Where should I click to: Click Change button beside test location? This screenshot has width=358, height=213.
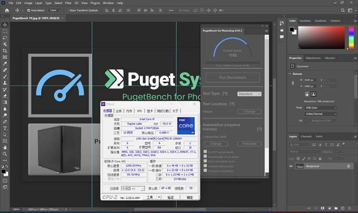pyautogui.click(x=250, y=111)
